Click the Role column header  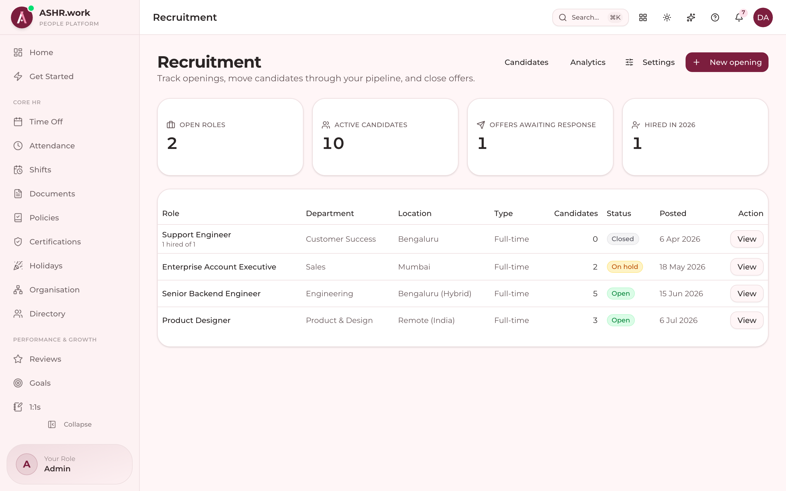[171, 214]
